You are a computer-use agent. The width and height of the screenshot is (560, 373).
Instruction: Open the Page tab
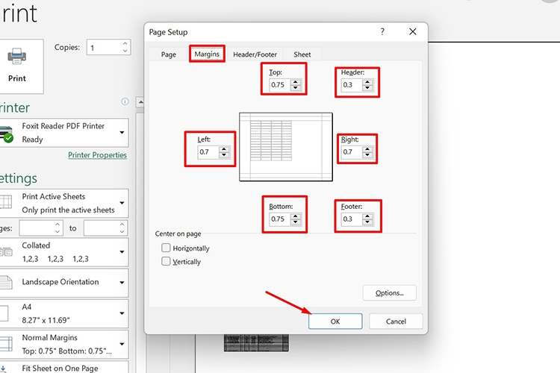pos(169,54)
